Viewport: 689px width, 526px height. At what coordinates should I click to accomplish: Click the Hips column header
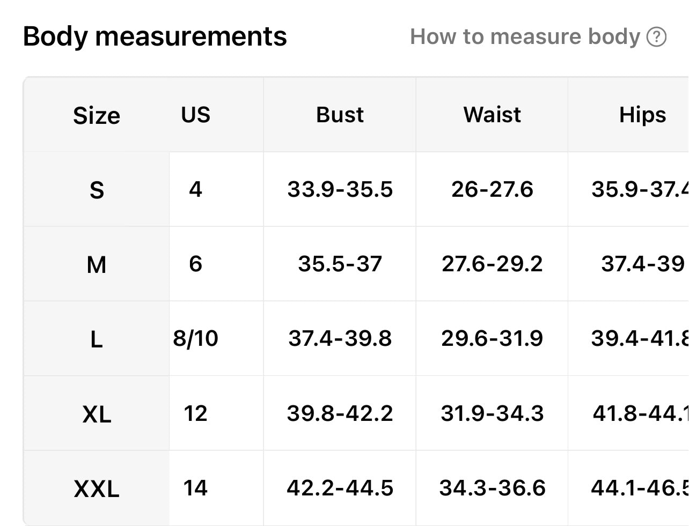coord(642,115)
